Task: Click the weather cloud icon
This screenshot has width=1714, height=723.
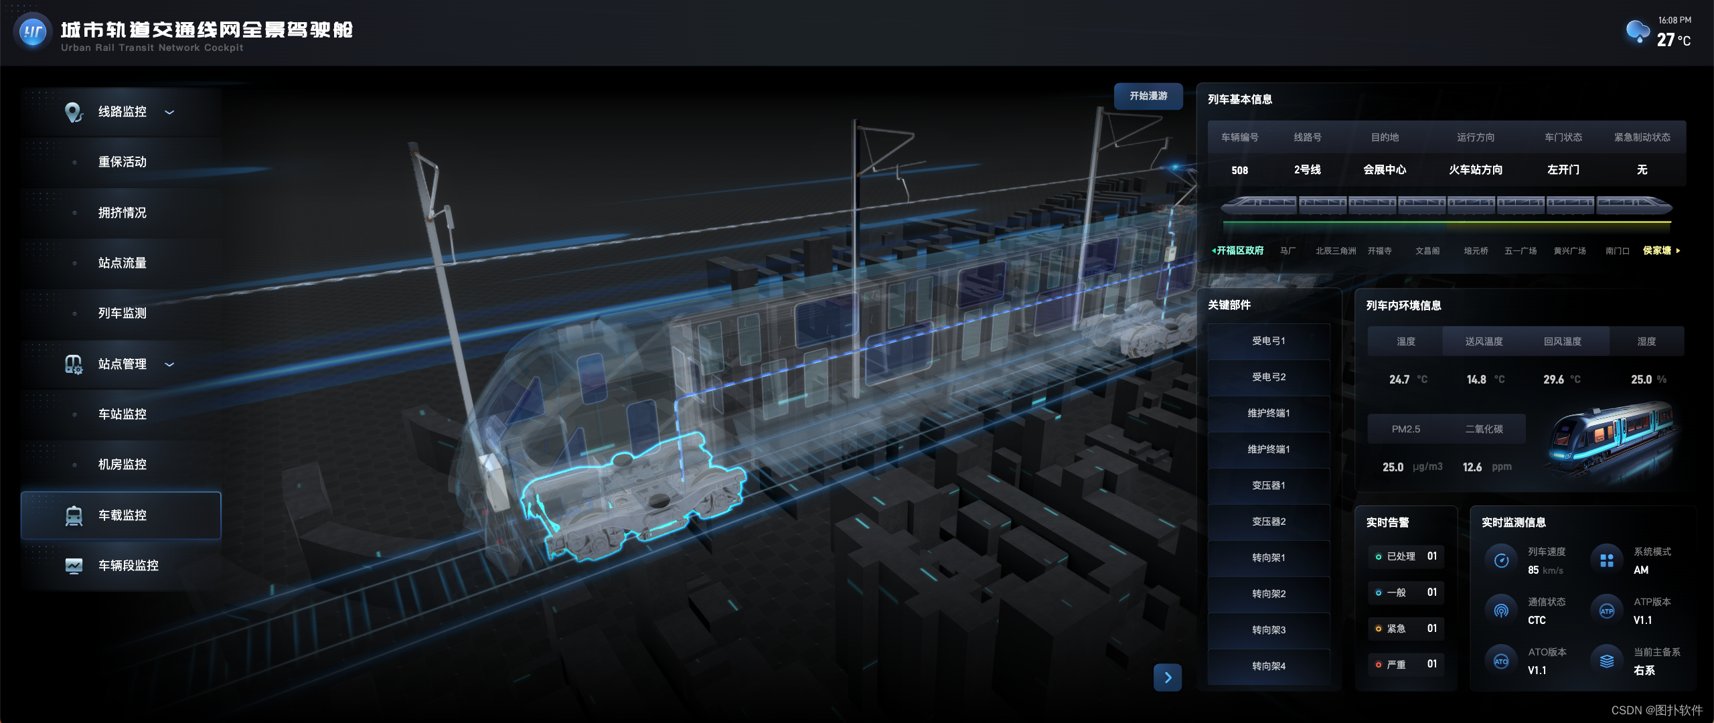Action: (1638, 31)
